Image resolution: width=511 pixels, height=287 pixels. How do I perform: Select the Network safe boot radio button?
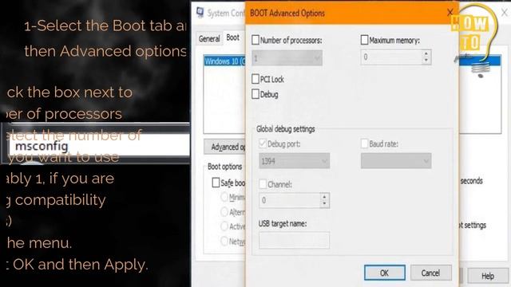pos(224,241)
